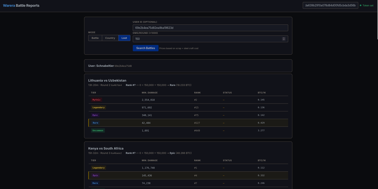Viewport: 378px width, 189px height.
Task: Select the highlighted Rare tier row badge
Action: (x=95, y=123)
